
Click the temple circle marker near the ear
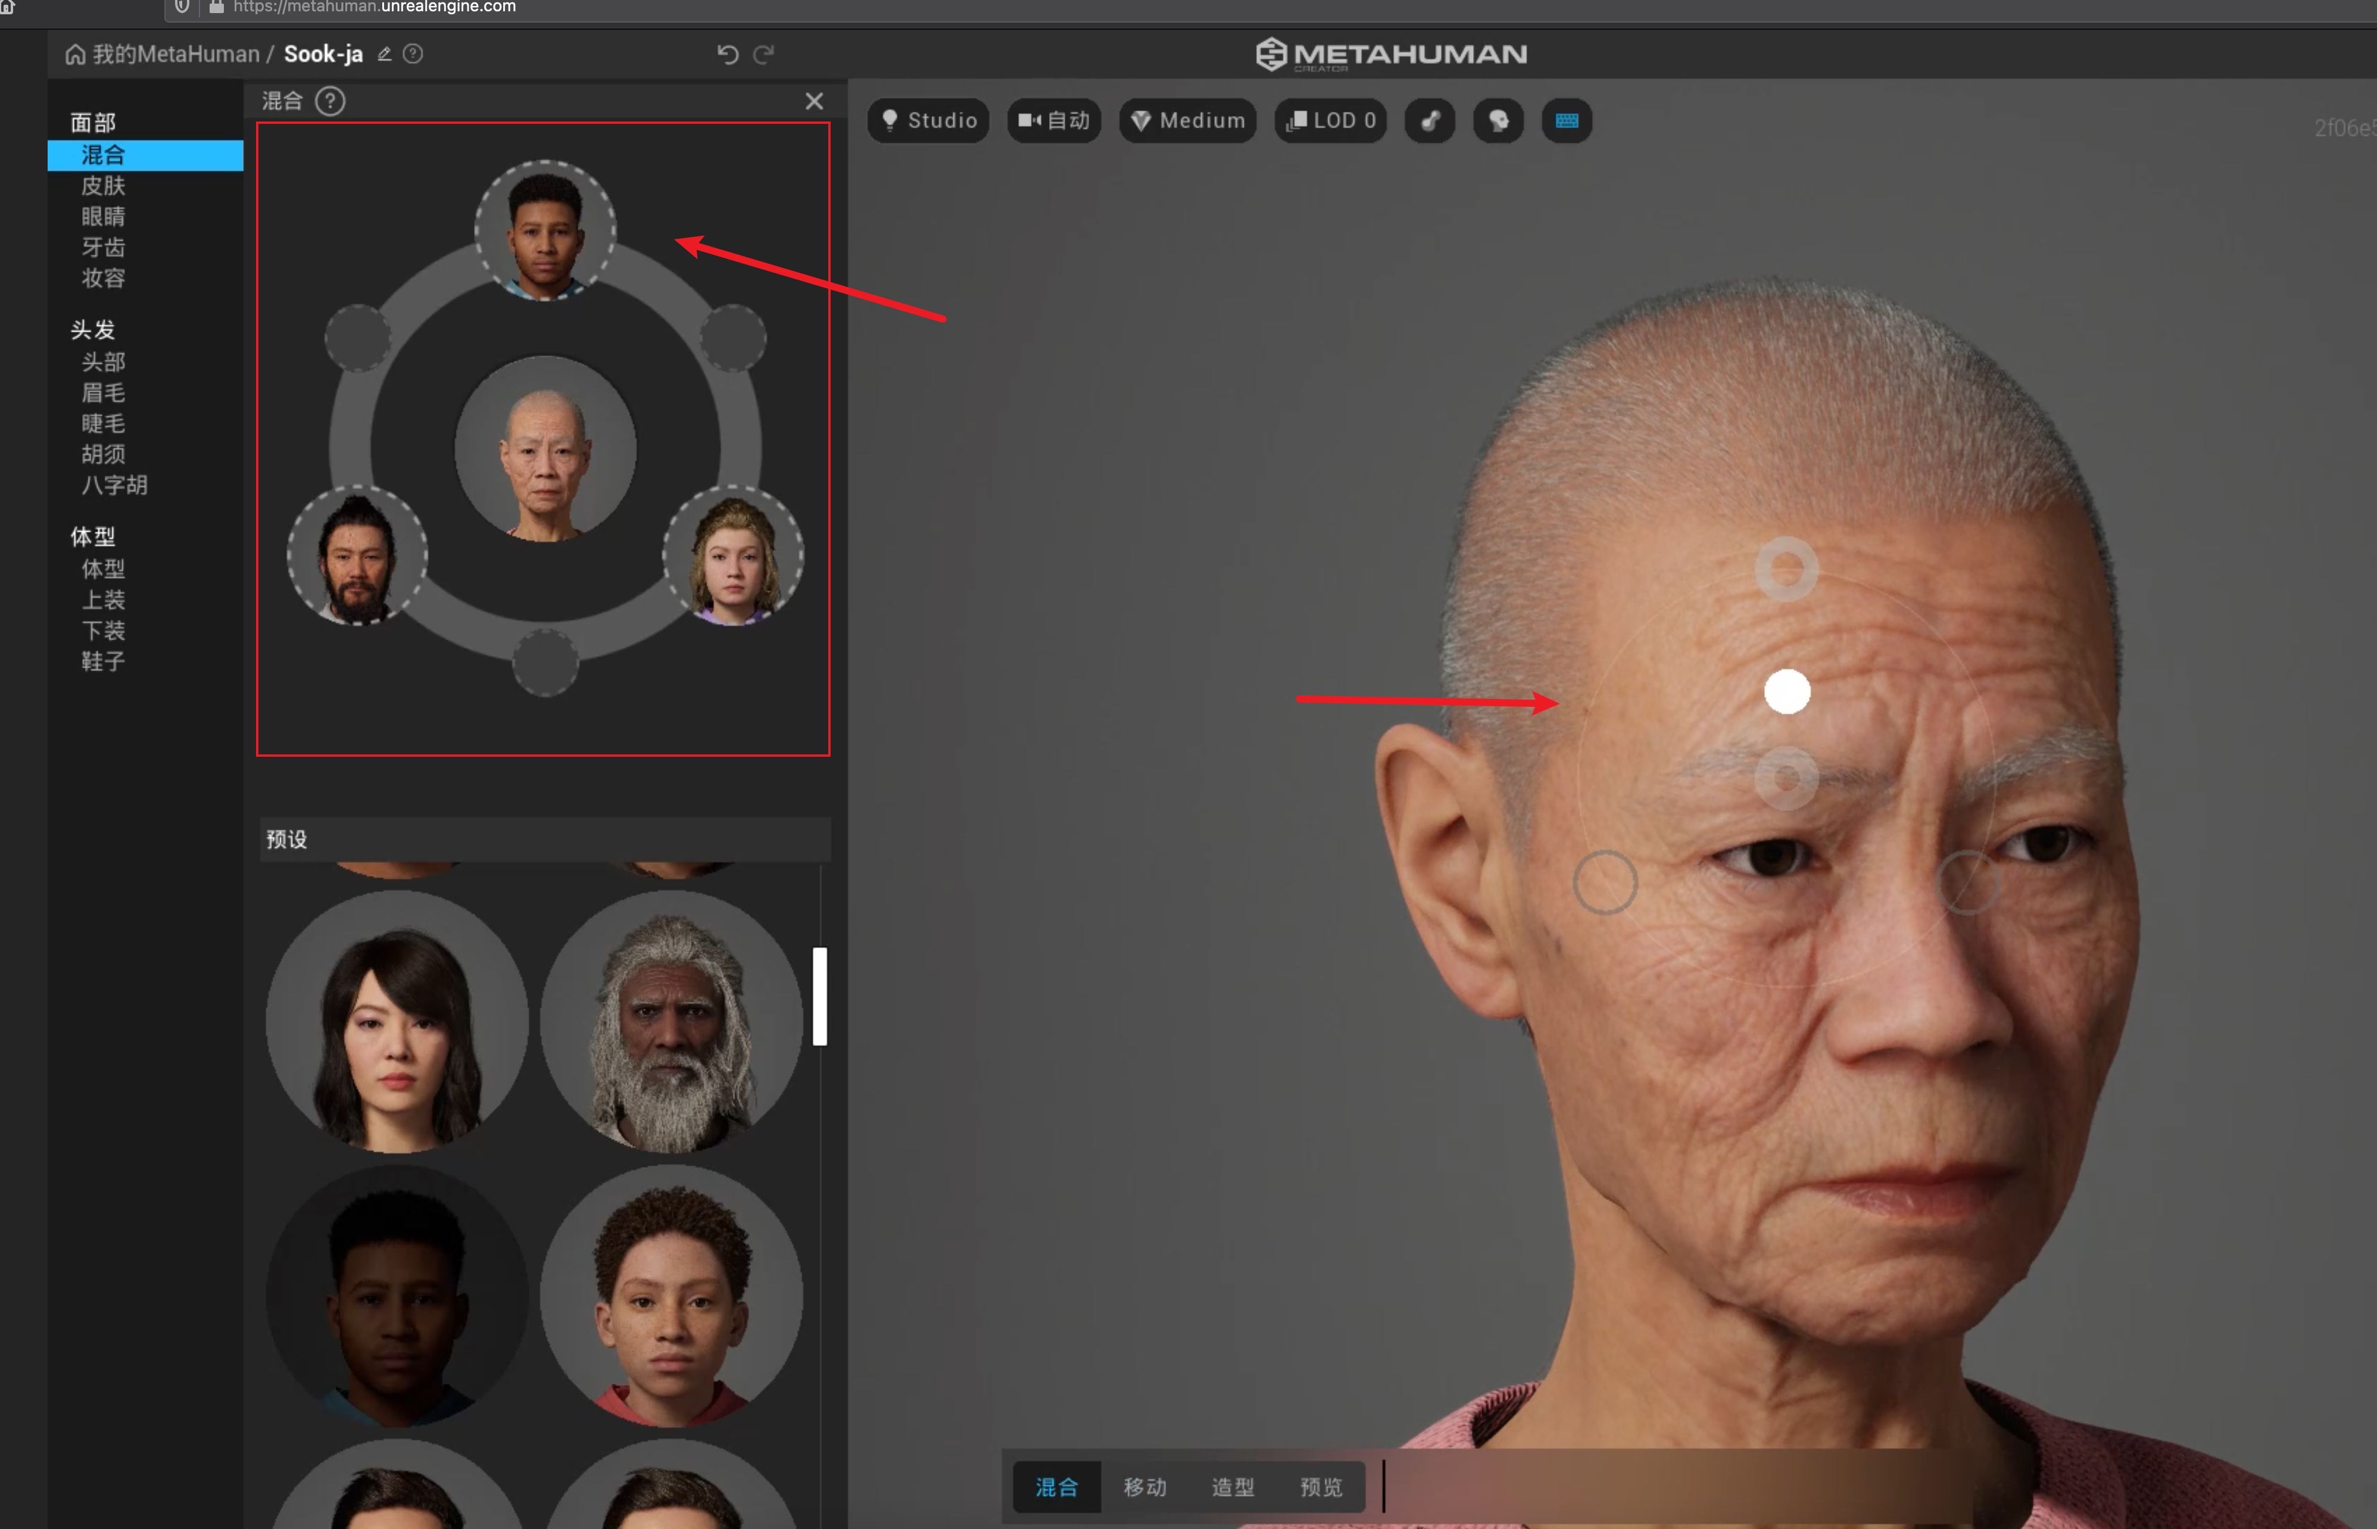click(1605, 882)
